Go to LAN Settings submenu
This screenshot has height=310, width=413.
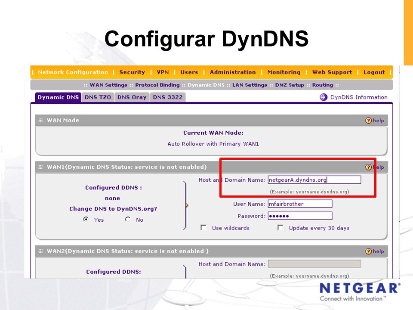point(250,85)
